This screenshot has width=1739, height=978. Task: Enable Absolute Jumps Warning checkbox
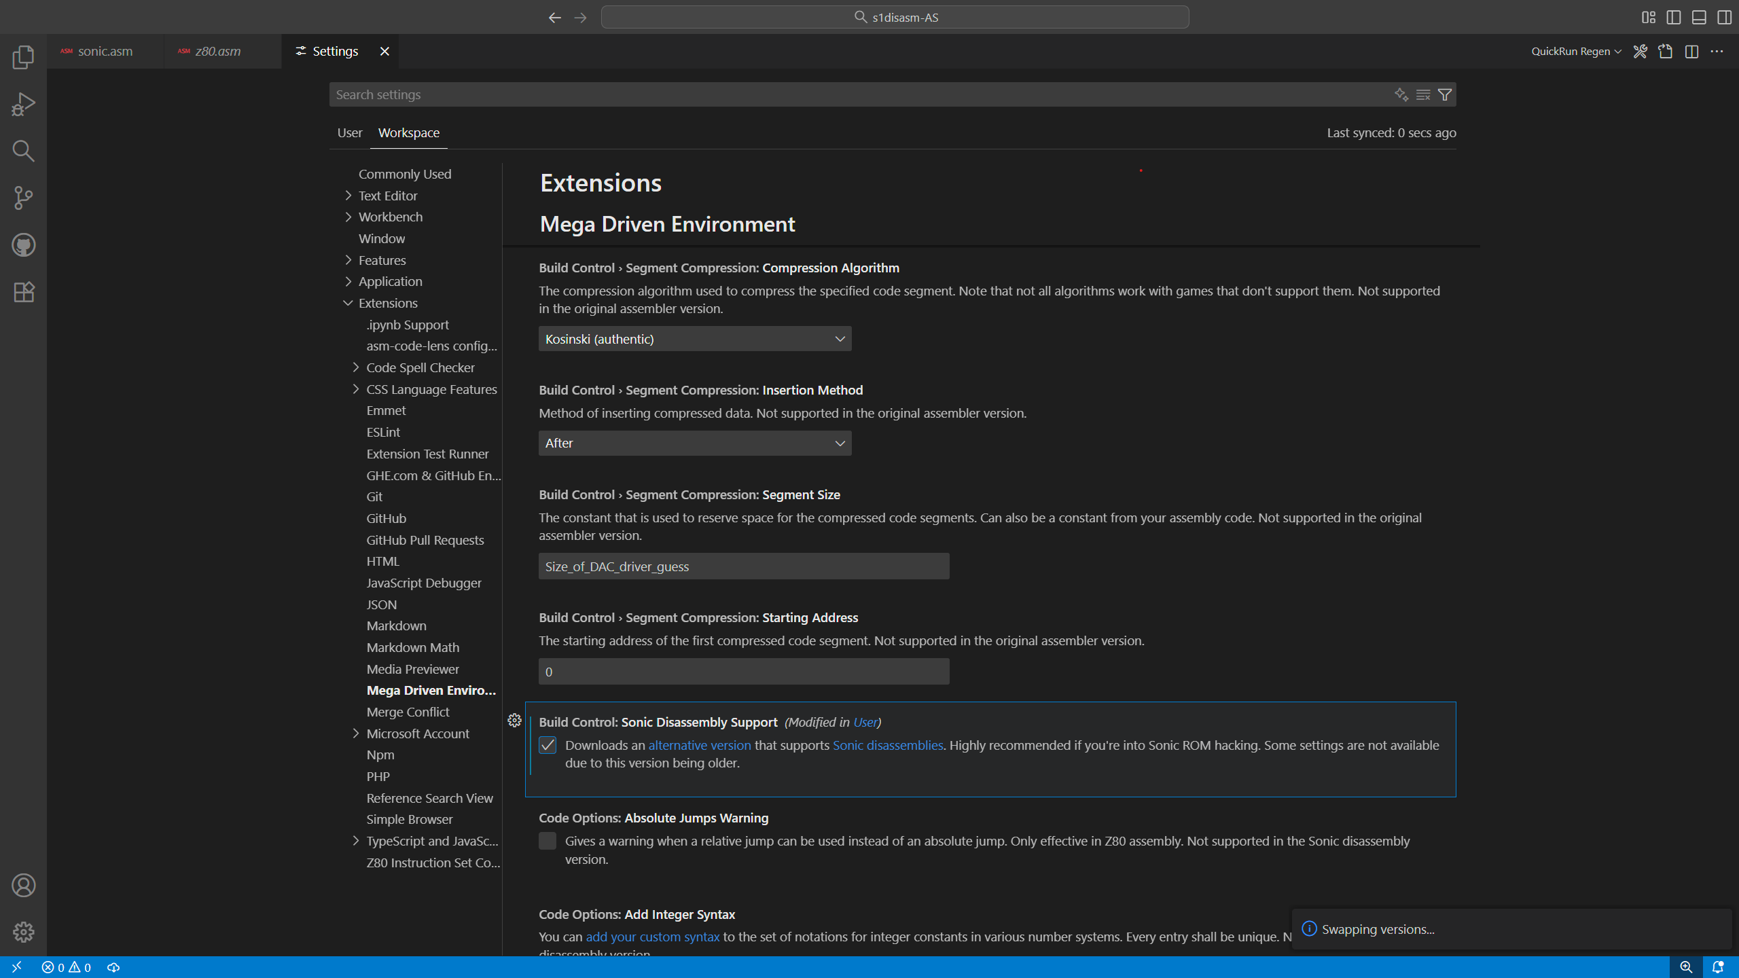[548, 841]
